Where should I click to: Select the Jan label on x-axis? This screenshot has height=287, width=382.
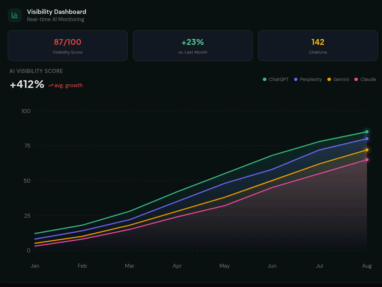tap(35, 266)
